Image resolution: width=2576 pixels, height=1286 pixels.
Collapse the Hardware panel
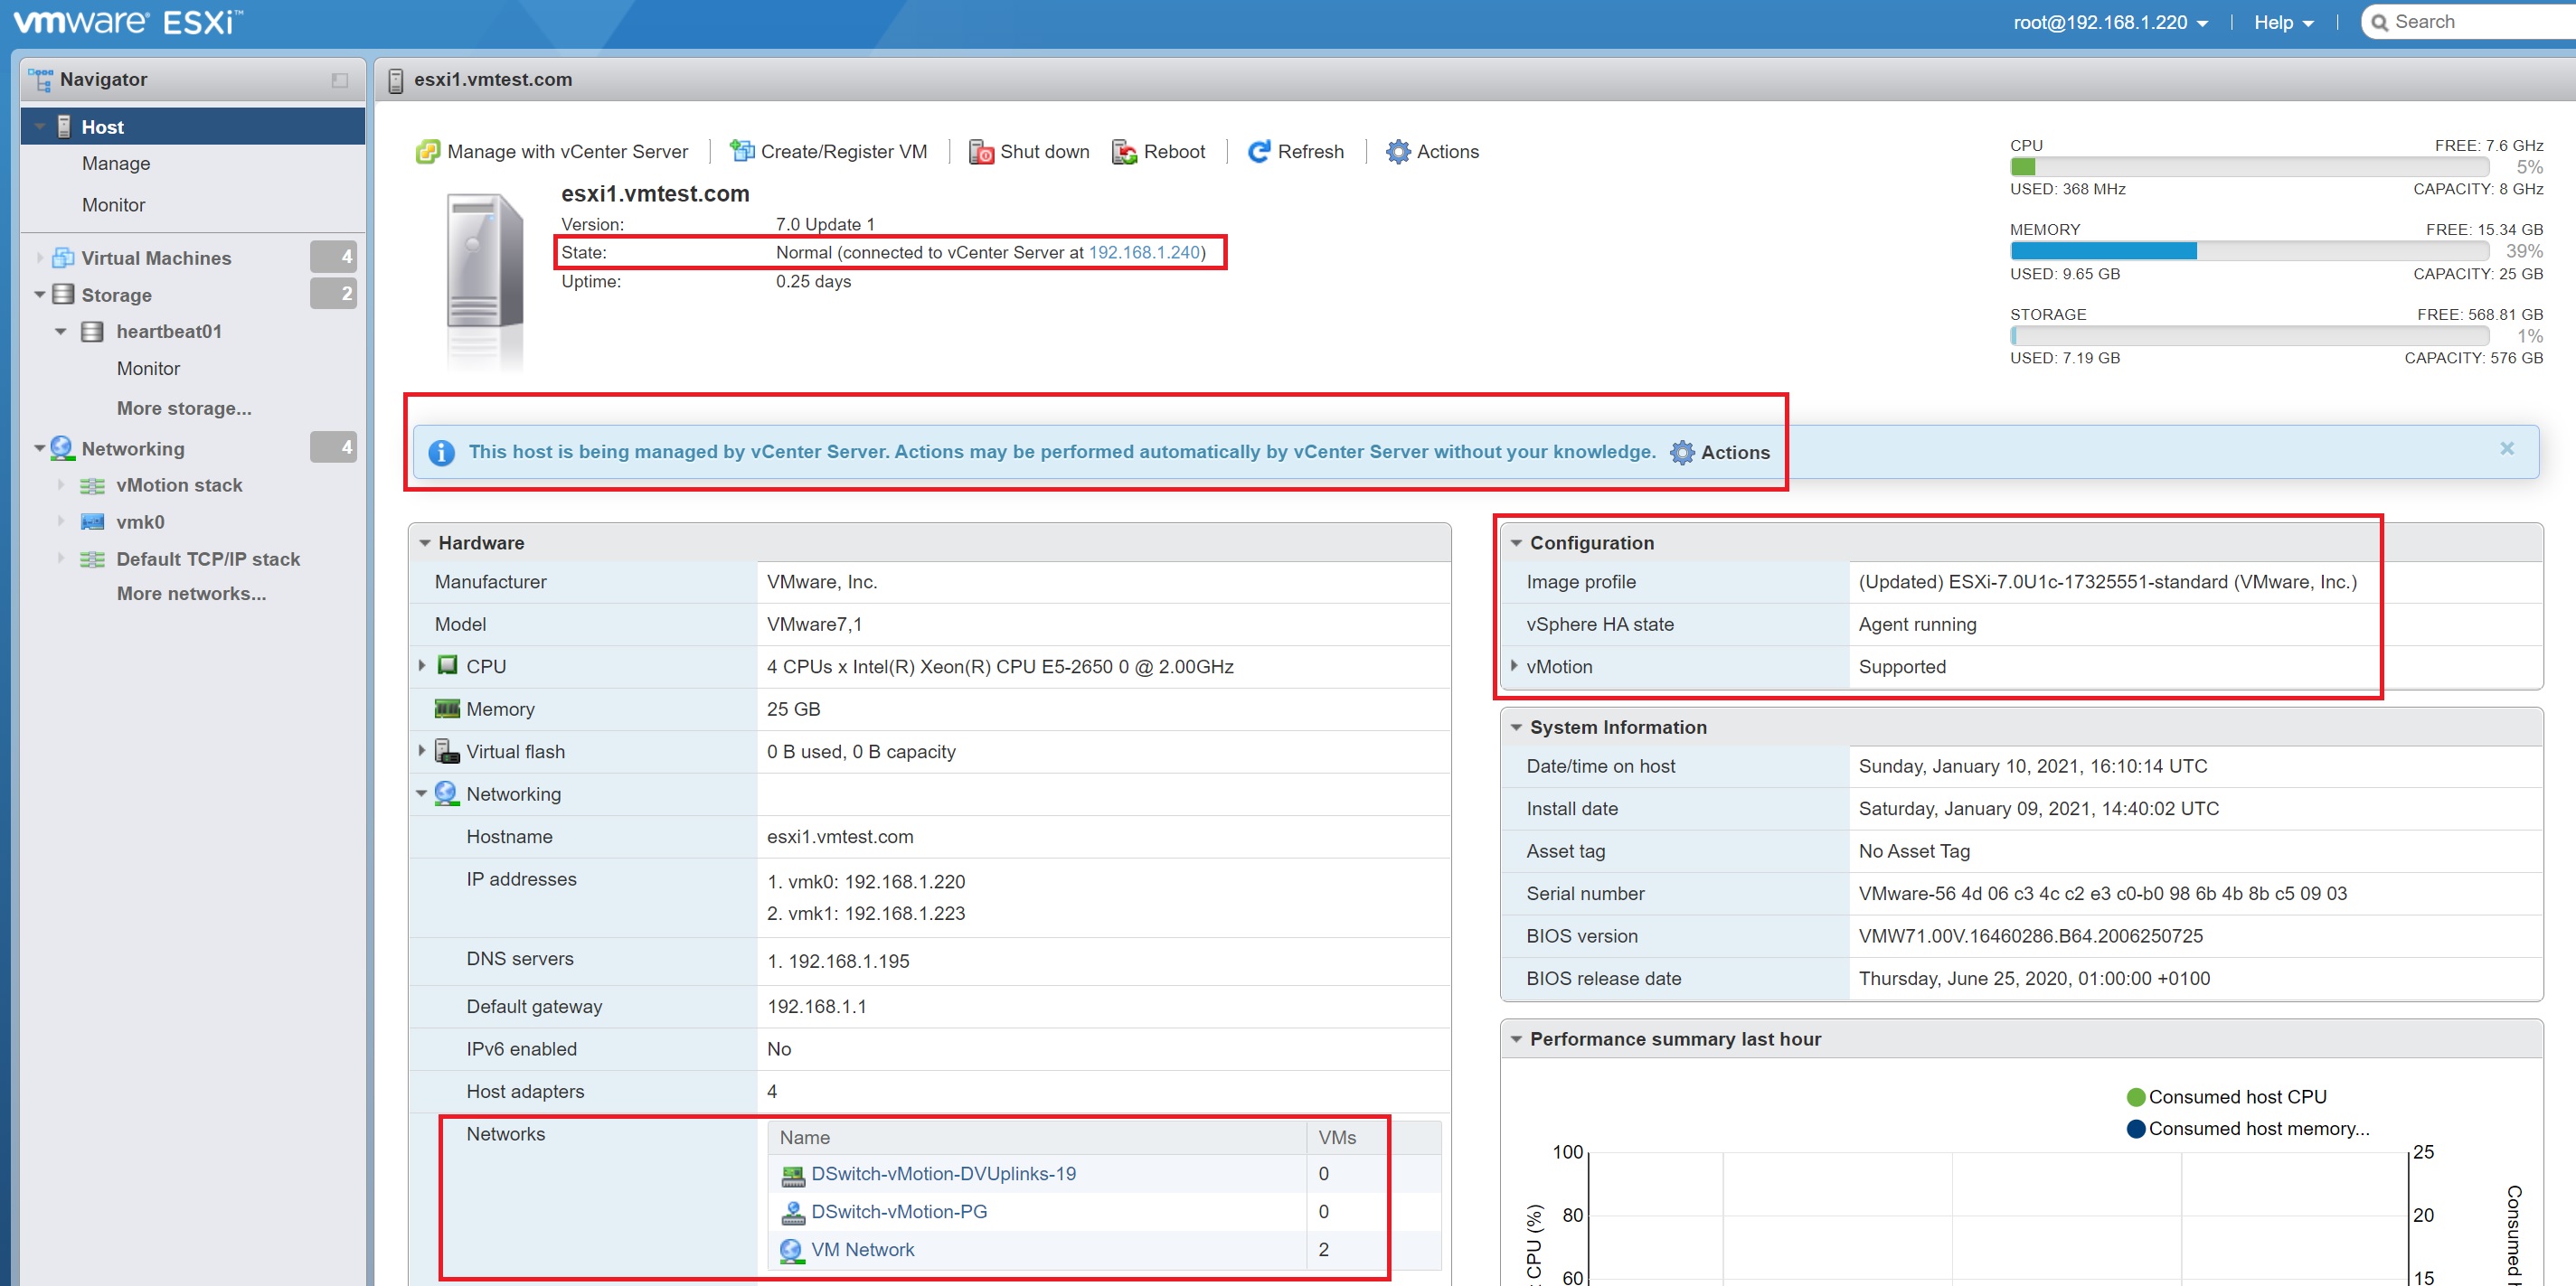[425, 542]
